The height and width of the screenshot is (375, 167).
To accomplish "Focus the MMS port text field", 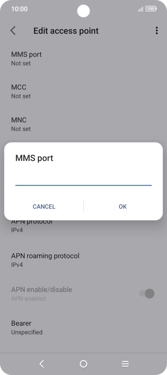I will 83,179.
